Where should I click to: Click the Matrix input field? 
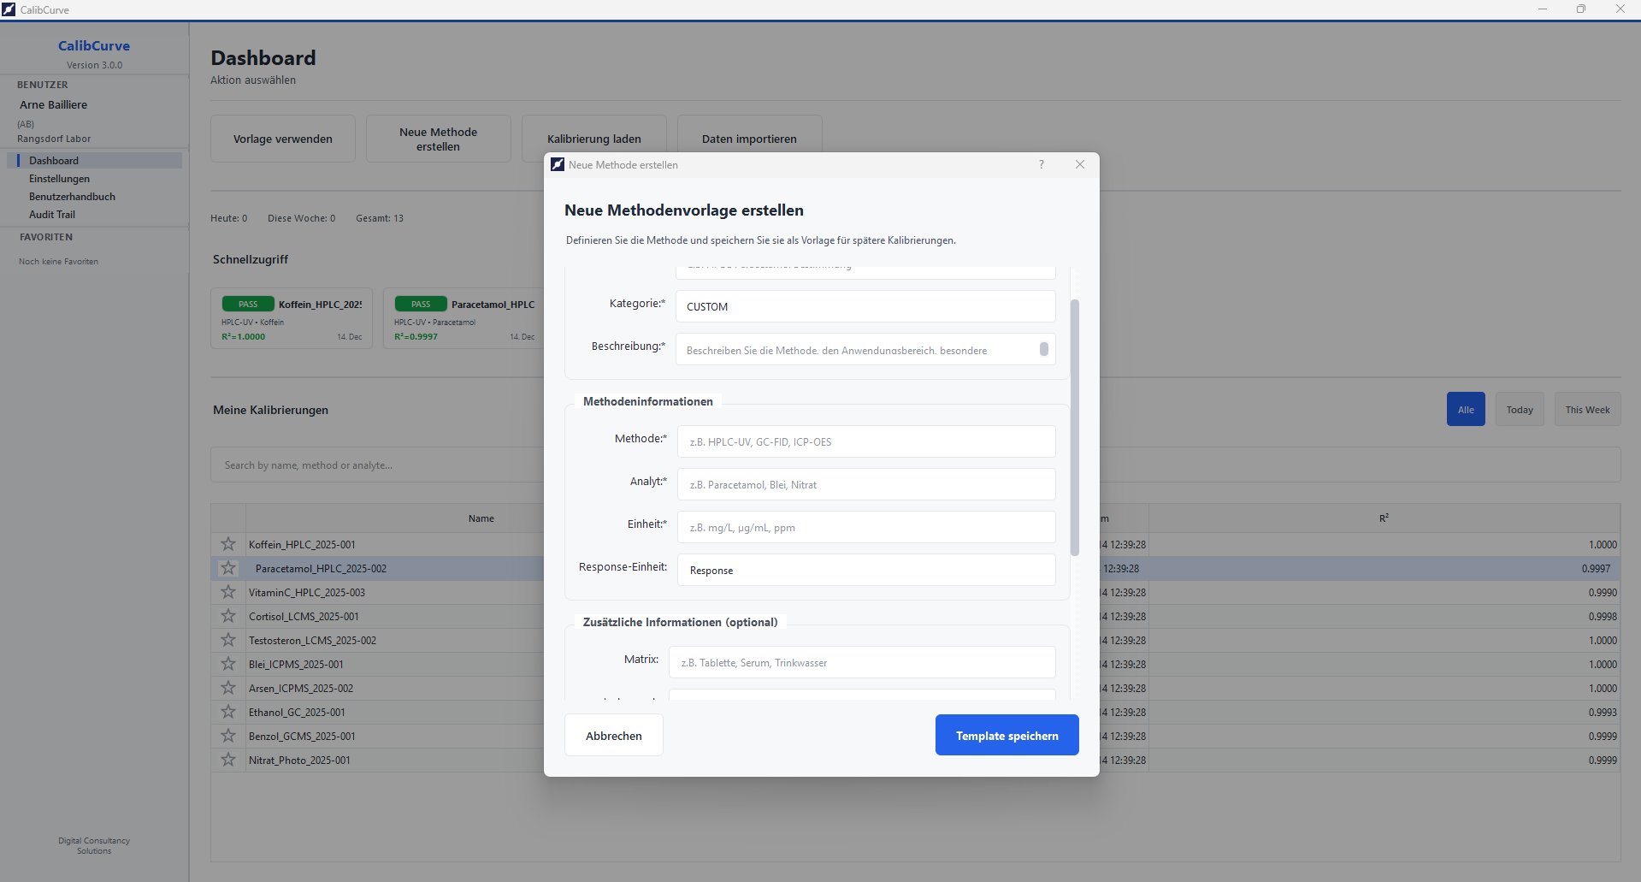[861, 662]
